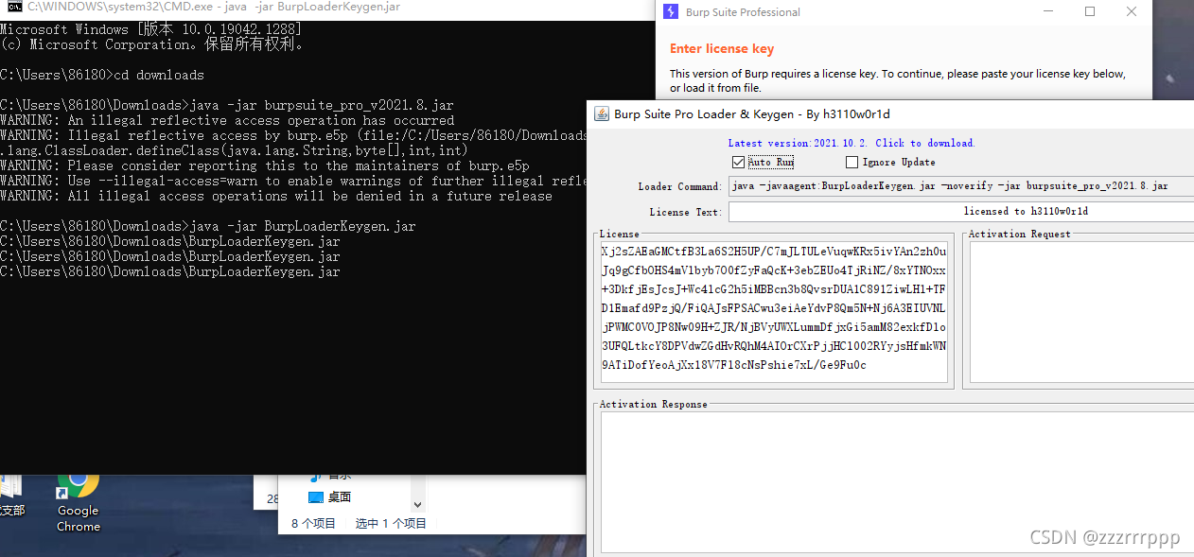Click inside the License key text area
Image resolution: width=1194 pixels, height=557 pixels.
pos(774,311)
